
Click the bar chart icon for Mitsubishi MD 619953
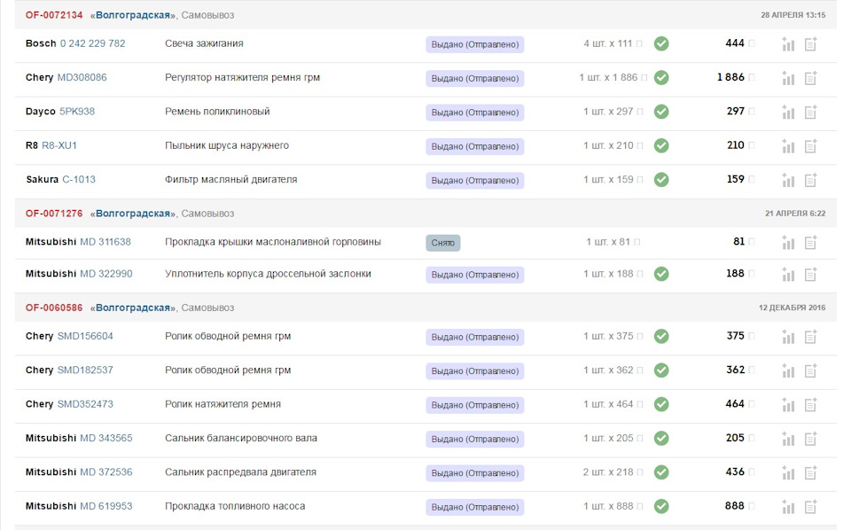pyautogui.click(x=787, y=507)
